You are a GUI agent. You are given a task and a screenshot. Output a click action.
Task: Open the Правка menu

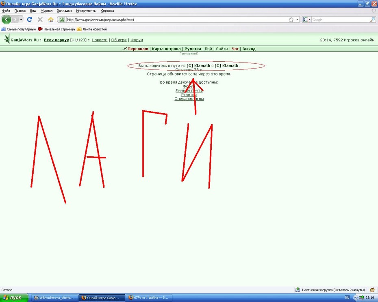click(x=20, y=11)
